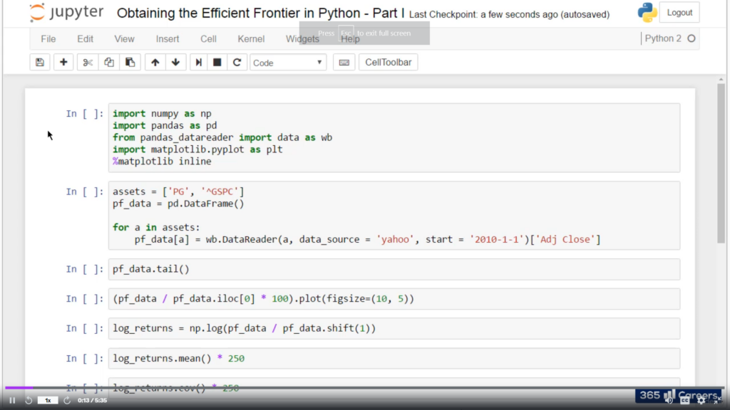Select the pf_data.tail() cell

(394, 269)
